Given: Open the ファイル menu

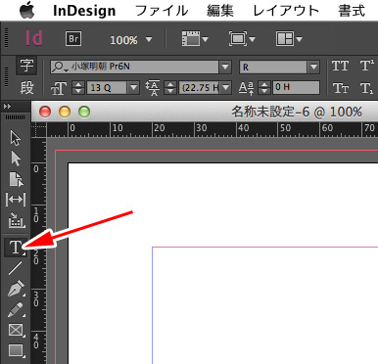Looking at the screenshot, I should [162, 11].
